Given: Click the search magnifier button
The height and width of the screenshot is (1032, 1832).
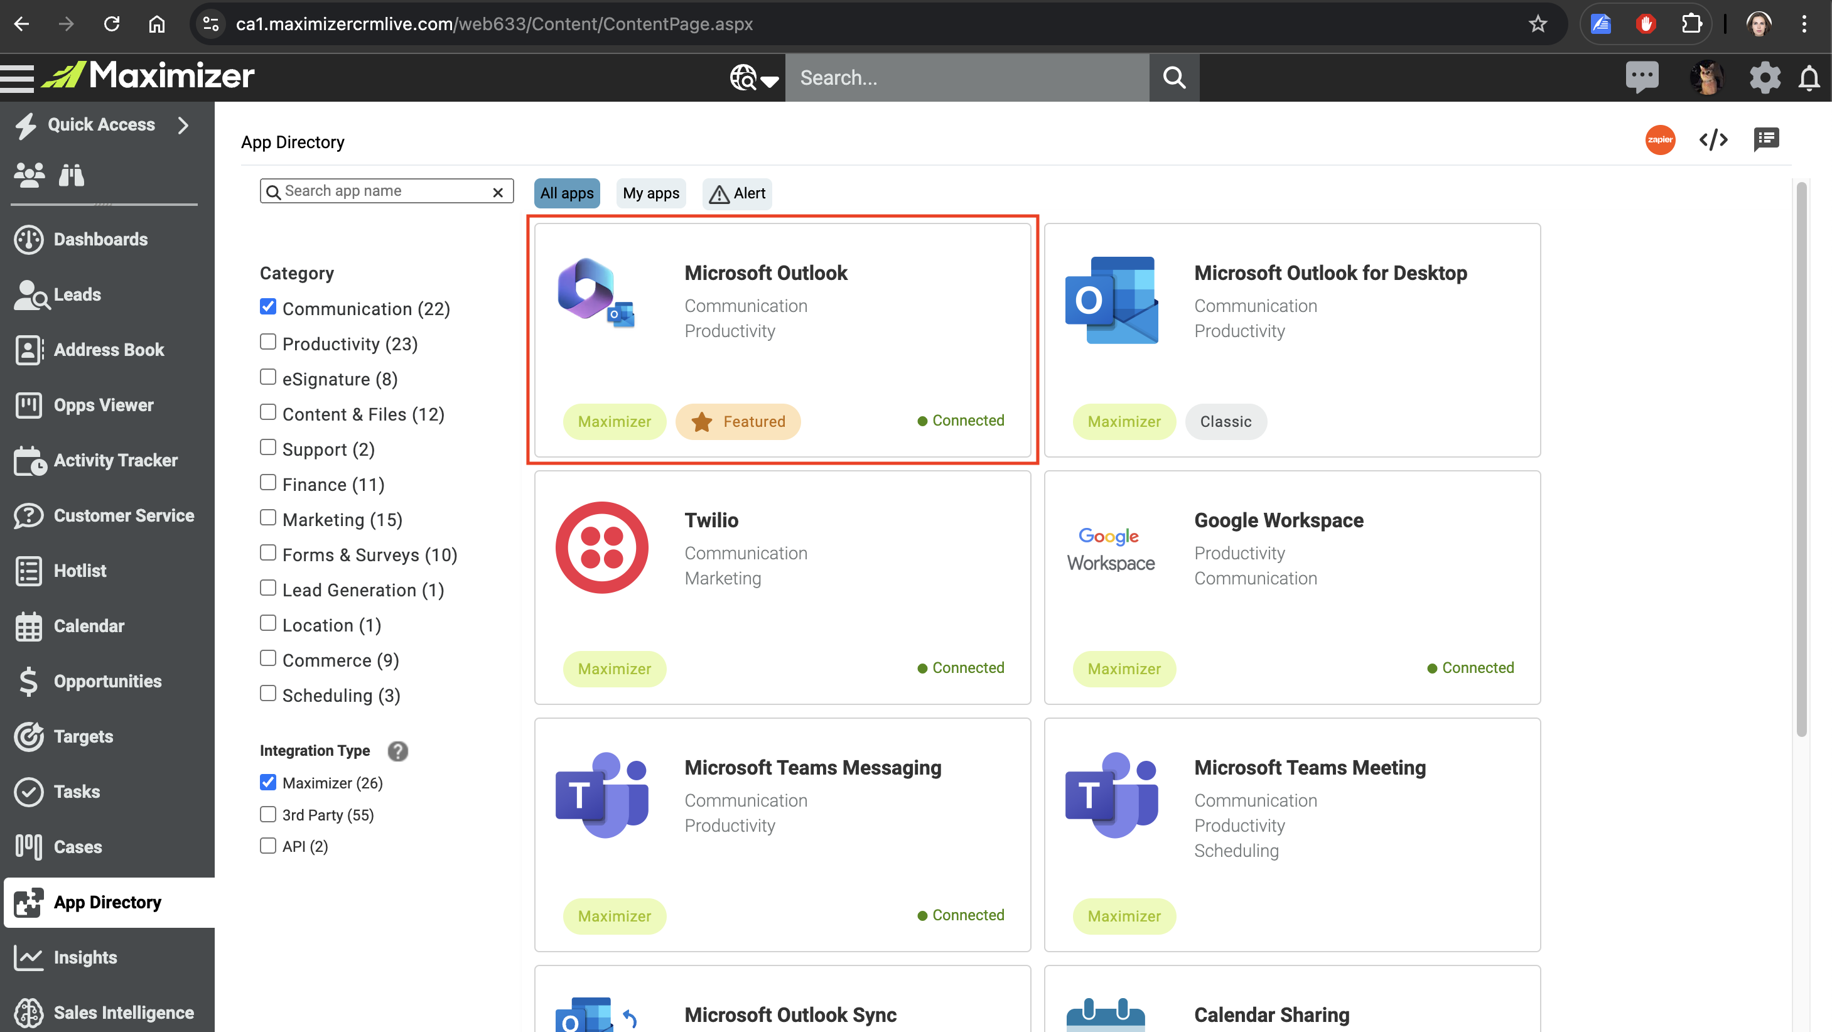Looking at the screenshot, I should pos(1174,77).
